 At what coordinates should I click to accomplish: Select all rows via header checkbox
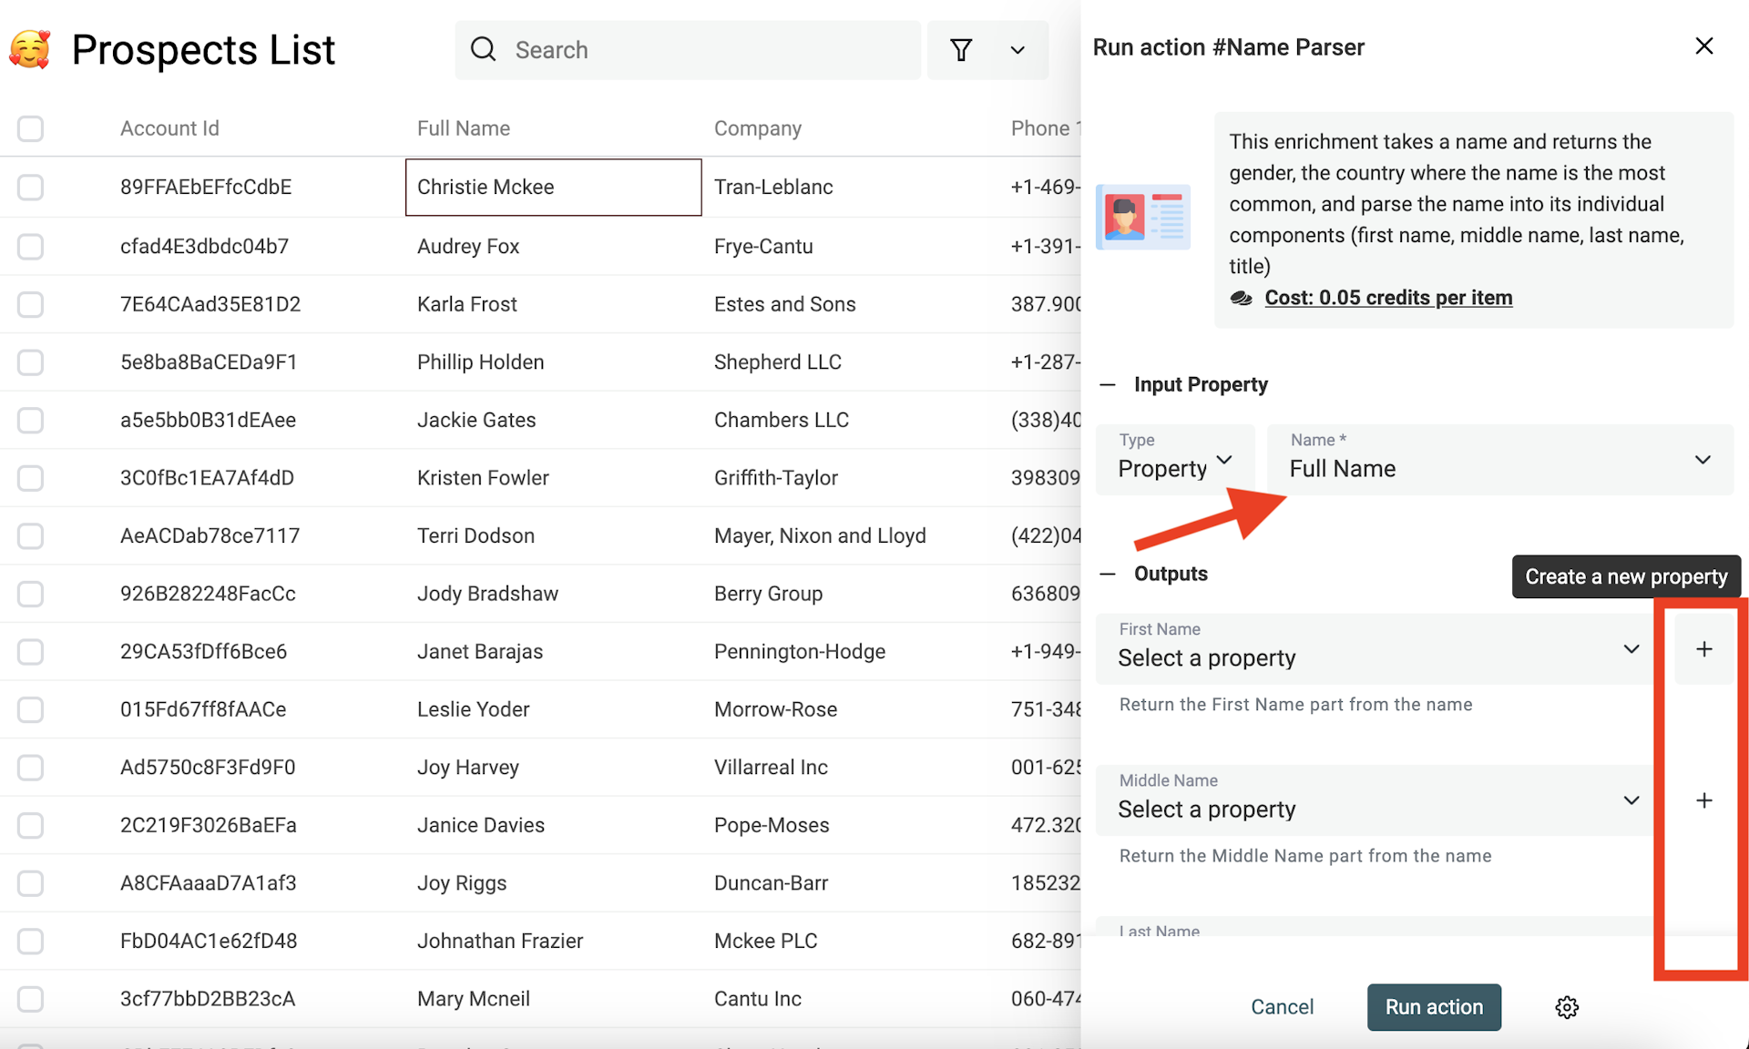click(30, 128)
